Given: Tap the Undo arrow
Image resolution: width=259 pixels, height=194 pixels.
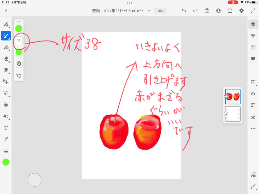Looking at the screenshot, I should [184, 11].
